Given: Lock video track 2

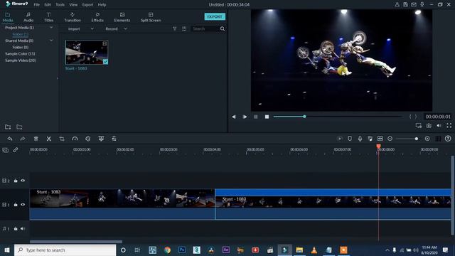Looking at the screenshot, I should [16, 181].
